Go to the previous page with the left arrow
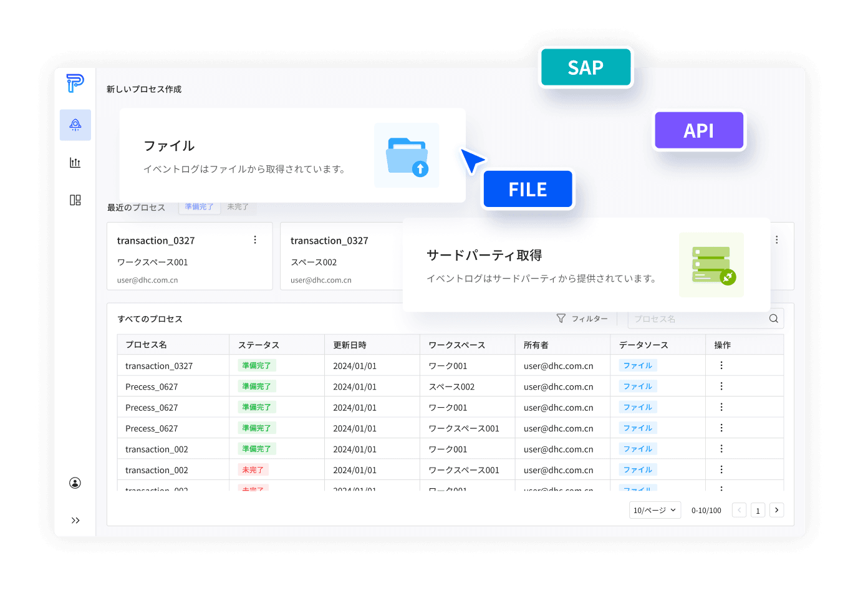 pyautogui.click(x=740, y=510)
